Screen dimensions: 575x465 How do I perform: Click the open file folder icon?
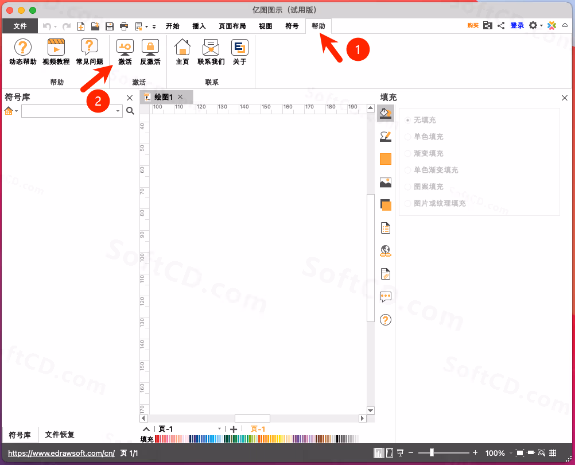pyautogui.click(x=95, y=26)
